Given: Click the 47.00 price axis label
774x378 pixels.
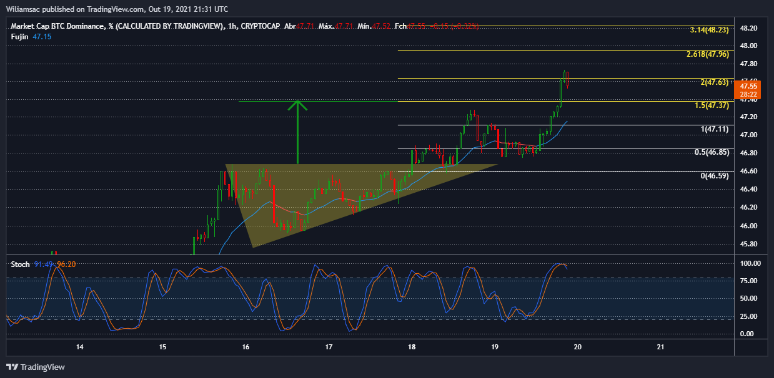Looking at the screenshot, I should 749,135.
